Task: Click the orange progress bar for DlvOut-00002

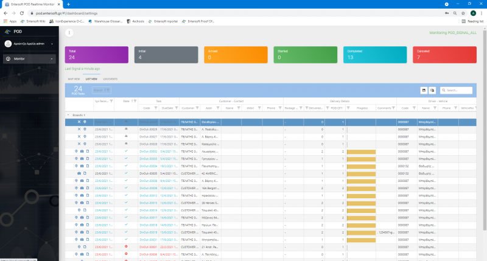Action: (361, 151)
